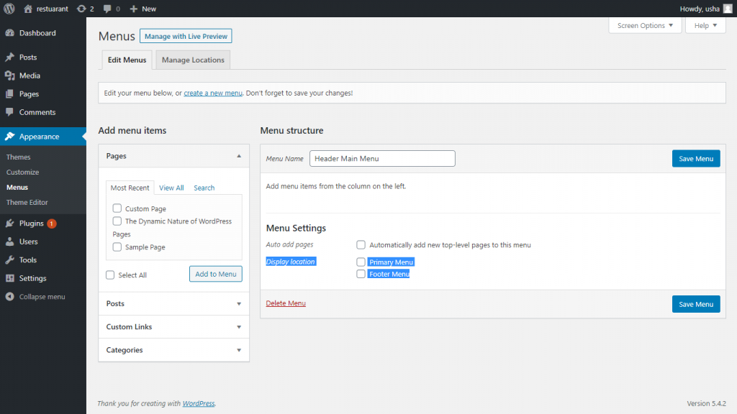Viewport: 737px width, 414px height.
Task: Open the comments bubble icon in admin bar
Action: tap(107, 9)
